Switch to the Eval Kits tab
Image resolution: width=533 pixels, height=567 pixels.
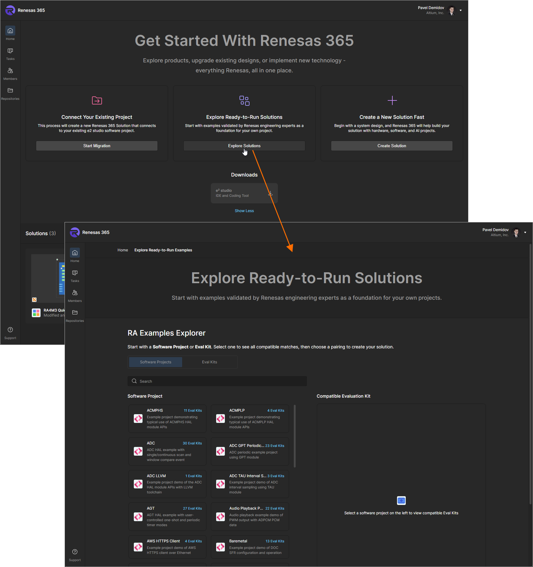[x=210, y=362]
